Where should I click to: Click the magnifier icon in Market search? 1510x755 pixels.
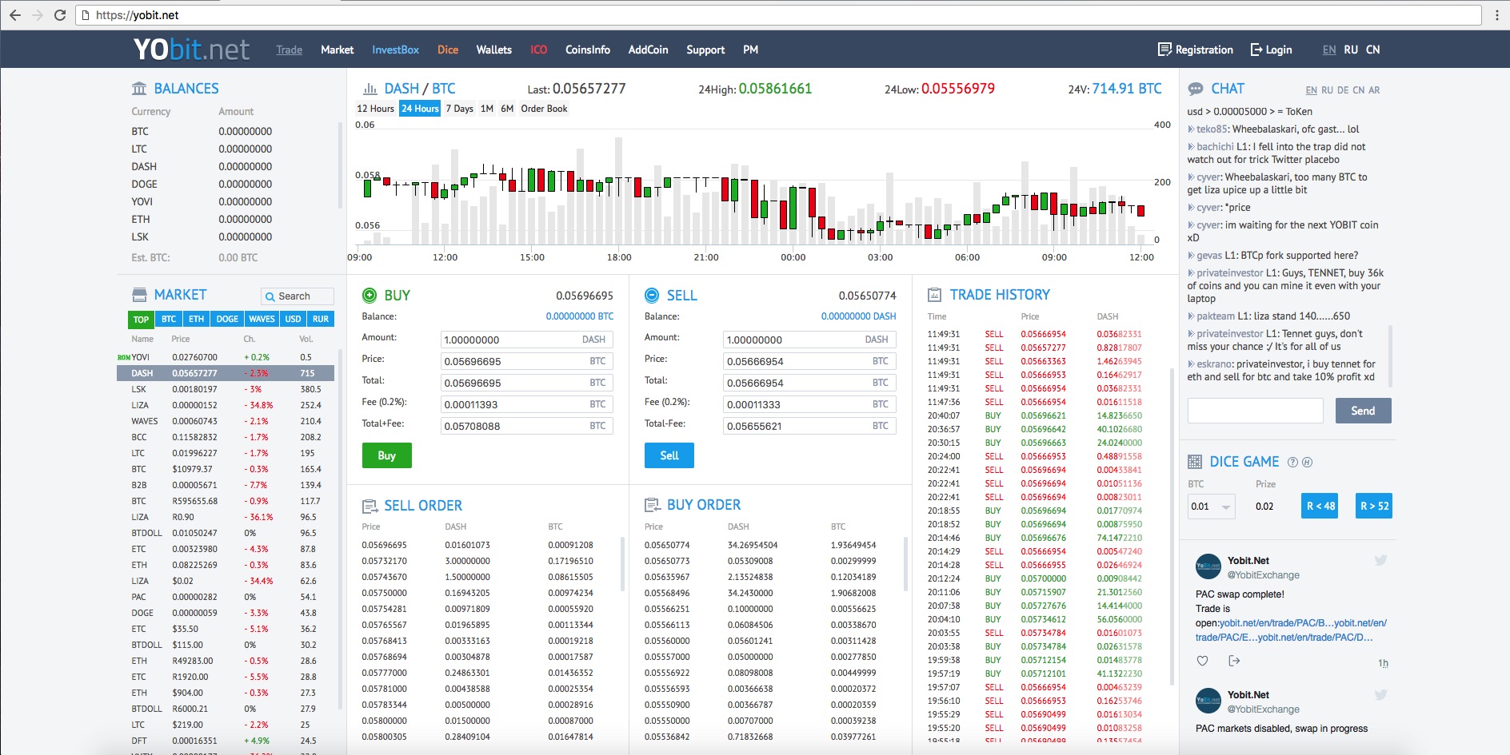pos(270,296)
